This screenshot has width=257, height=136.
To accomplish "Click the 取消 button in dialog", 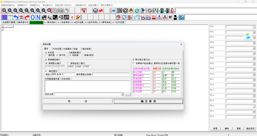I will click(x=77, y=101).
